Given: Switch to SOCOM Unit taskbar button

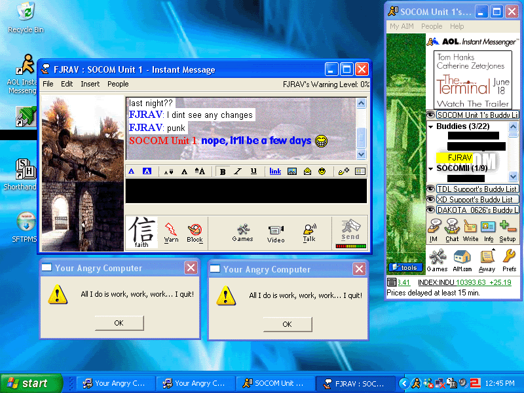Looking at the screenshot, I should 274,383.
